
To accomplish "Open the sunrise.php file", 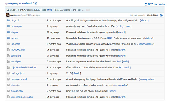I will click(17, 91).
